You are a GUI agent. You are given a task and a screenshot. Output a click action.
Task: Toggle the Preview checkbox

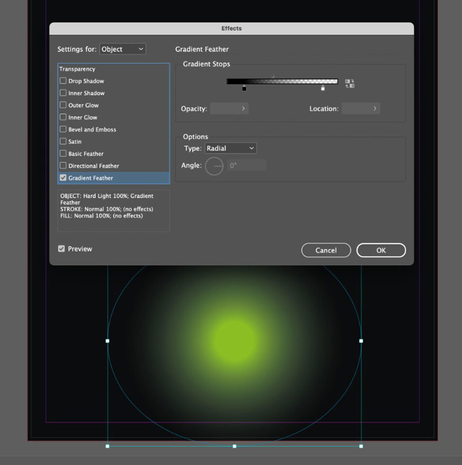click(x=61, y=248)
